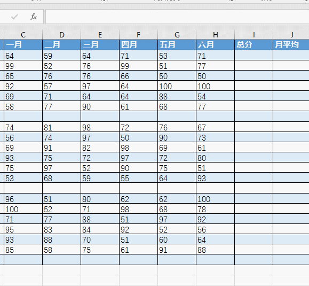309x286 pixels.
Task: Click the Insert Function fx icon
Action: (x=34, y=17)
